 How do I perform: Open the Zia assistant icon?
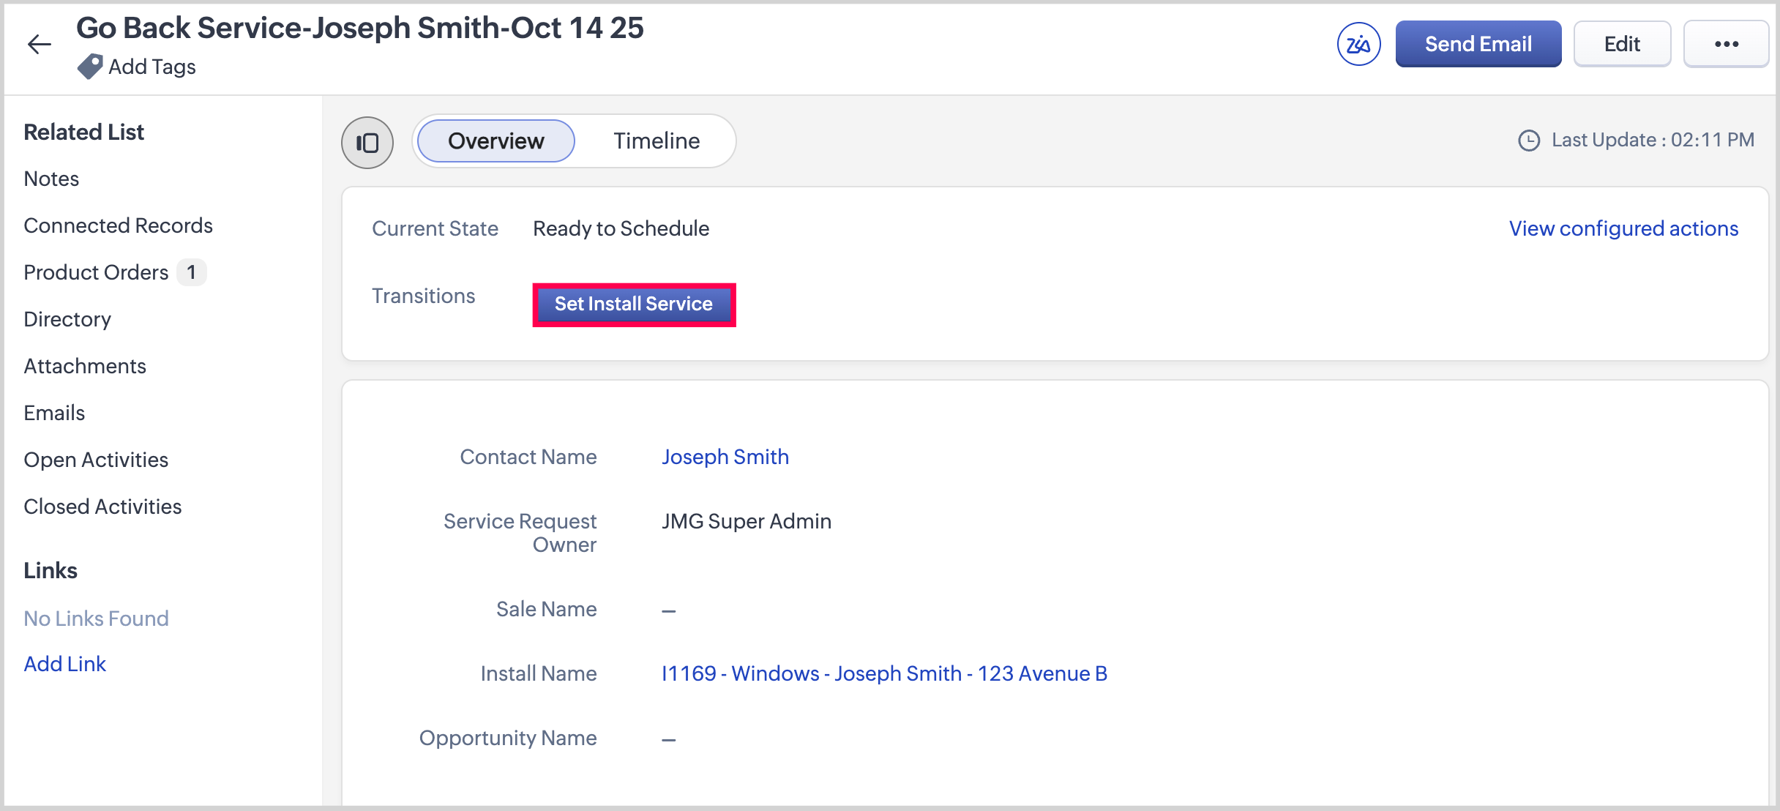tap(1358, 45)
